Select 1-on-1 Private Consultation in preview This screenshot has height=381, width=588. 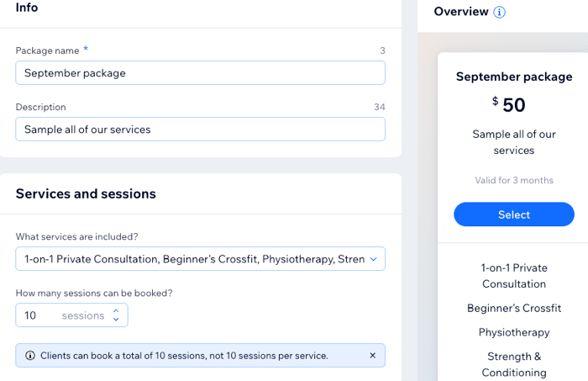click(x=514, y=276)
